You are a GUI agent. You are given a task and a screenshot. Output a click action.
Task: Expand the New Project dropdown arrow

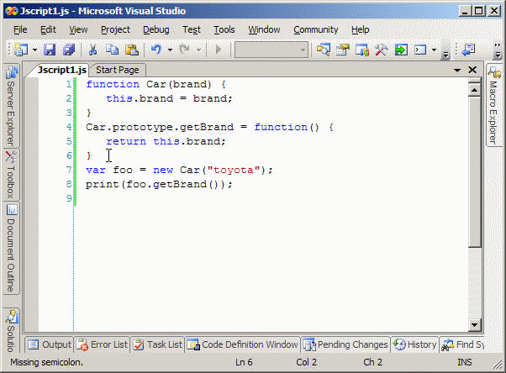(34, 50)
